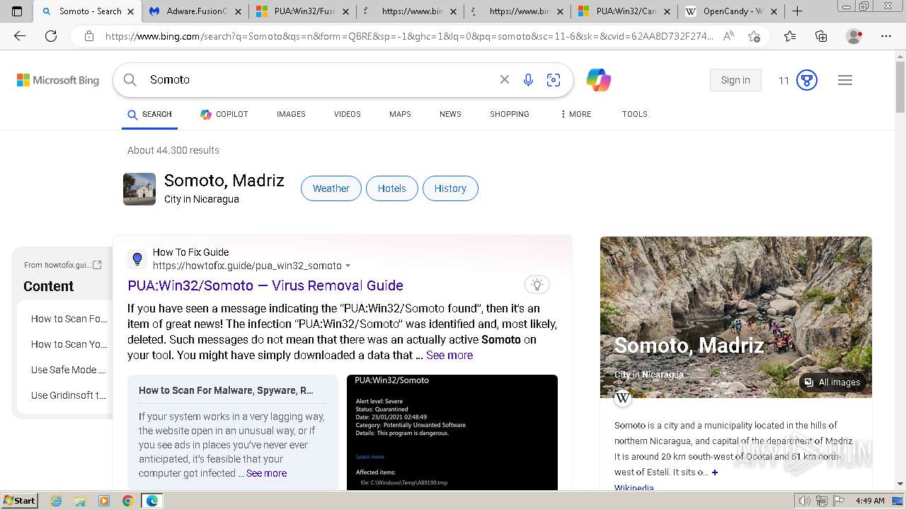
Task: Open the VIDEOS search tab
Action: coord(348,114)
